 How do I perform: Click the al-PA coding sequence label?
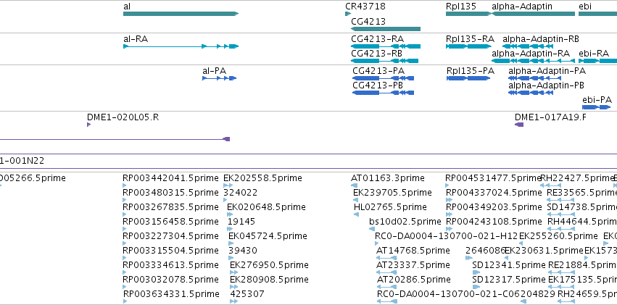(215, 71)
